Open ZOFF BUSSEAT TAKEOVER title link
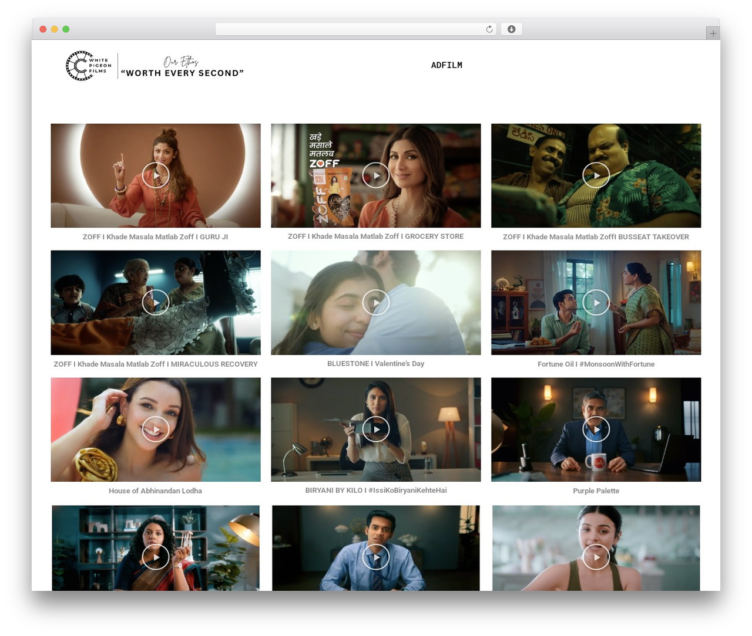 (596, 237)
